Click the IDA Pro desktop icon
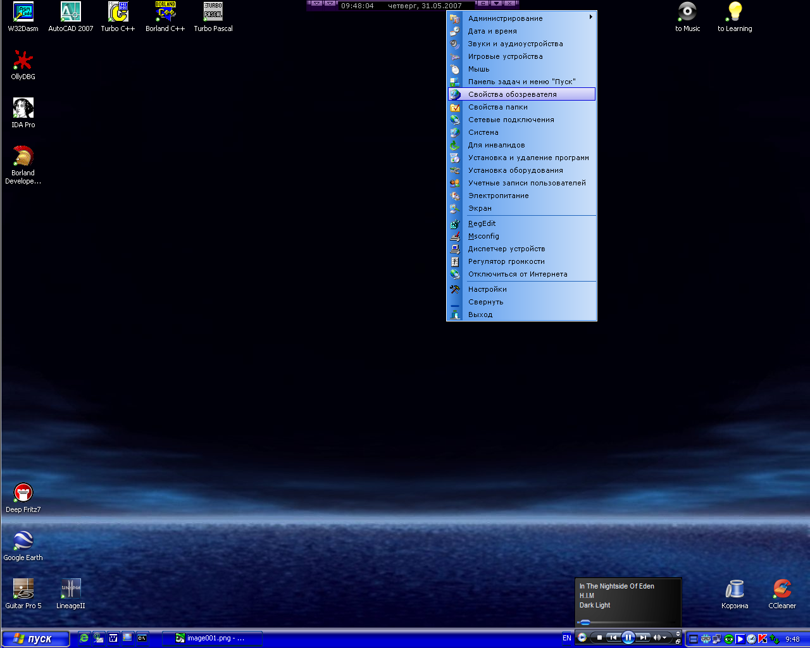The height and width of the screenshot is (648, 810). [x=23, y=109]
